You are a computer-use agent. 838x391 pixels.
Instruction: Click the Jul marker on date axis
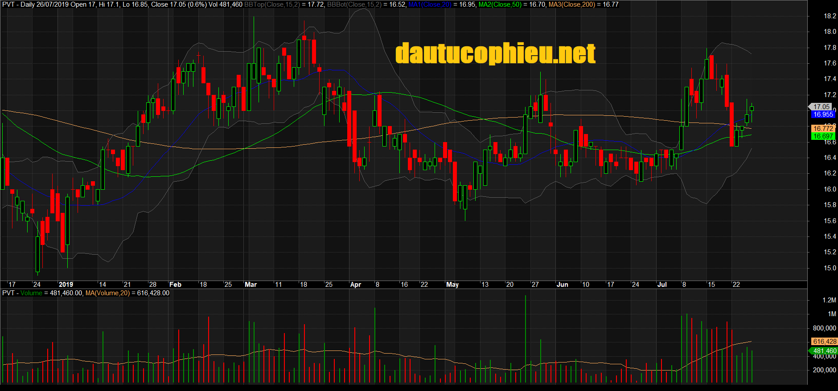click(x=662, y=285)
